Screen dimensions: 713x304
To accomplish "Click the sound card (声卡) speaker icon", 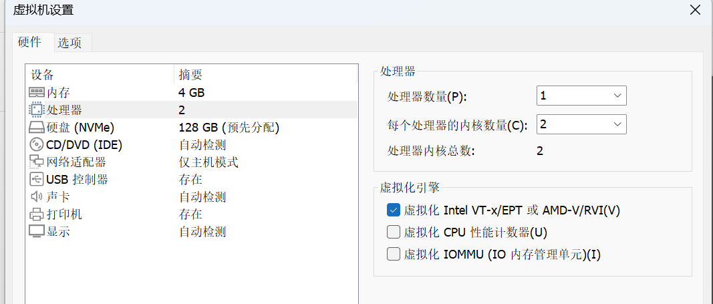I will point(37,196).
